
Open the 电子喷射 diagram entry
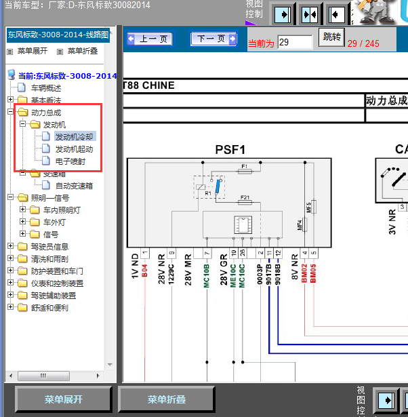(x=70, y=161)
